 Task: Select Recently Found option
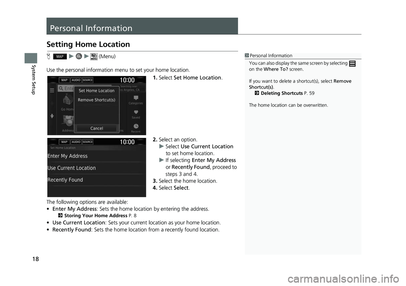pos(96,180)
